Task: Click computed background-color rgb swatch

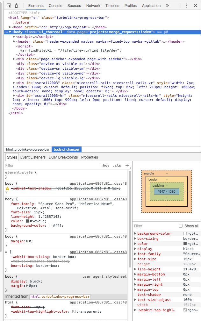Action: point(185,233)
